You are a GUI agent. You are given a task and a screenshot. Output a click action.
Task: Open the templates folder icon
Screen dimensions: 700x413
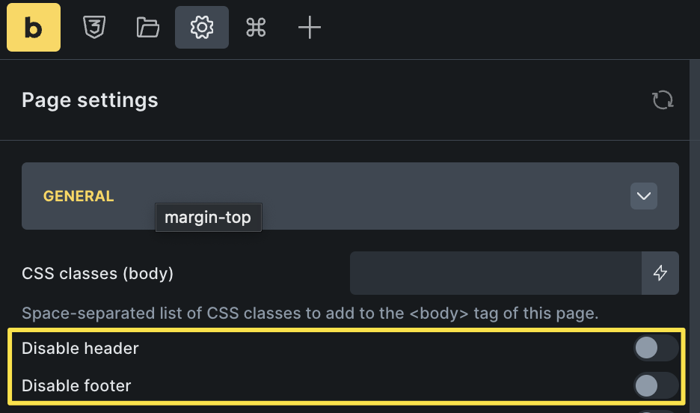point(148,27)
